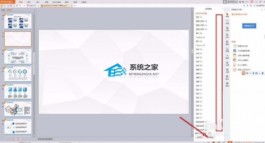The width and height of the screenshot is (265, 143).
Task: Open the 切换 transitions sidebar icon
Action: click(227, 29)
